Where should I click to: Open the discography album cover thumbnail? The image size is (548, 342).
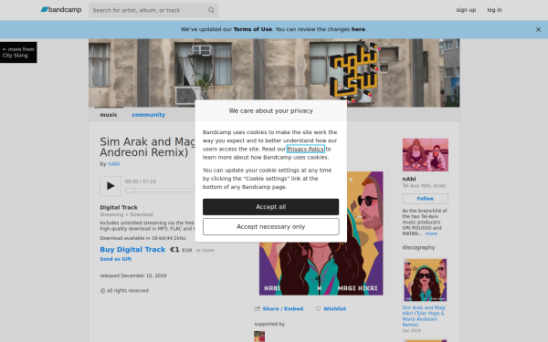pos(426,280)
